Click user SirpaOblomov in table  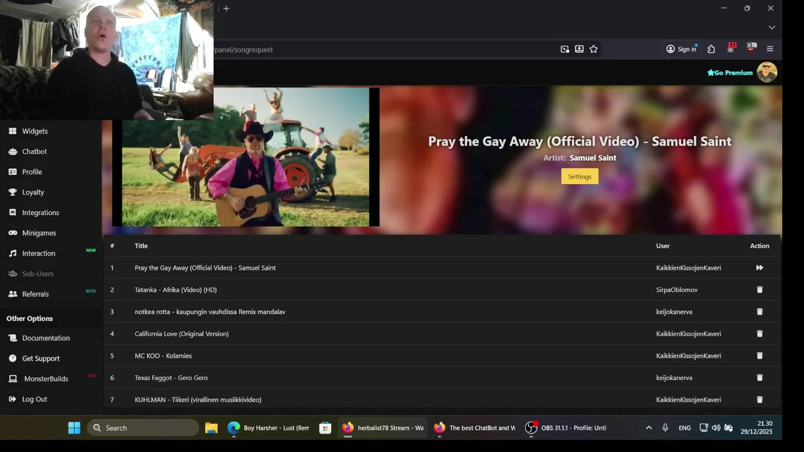(x=677, y=289)
